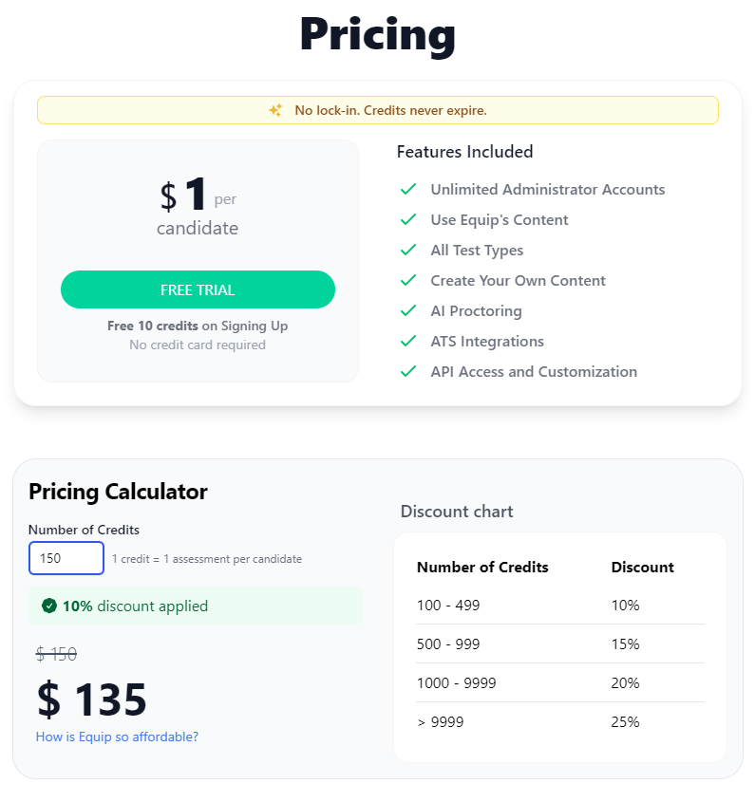The width and height of the screenshot is (755, 802).
Task: Select the > 9999 credits discount row
Action: (560, 721)
